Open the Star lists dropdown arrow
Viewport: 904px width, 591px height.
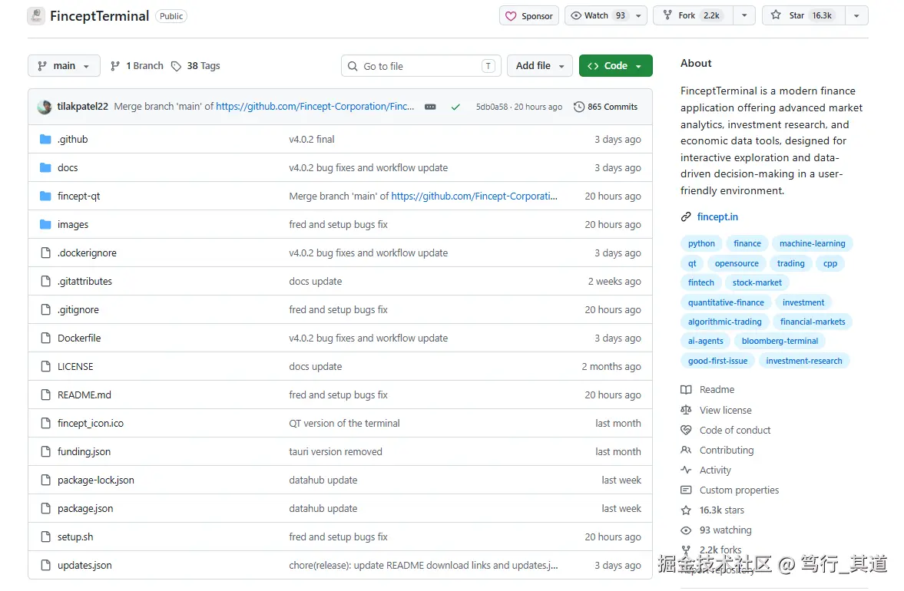(x=856, y=16)
